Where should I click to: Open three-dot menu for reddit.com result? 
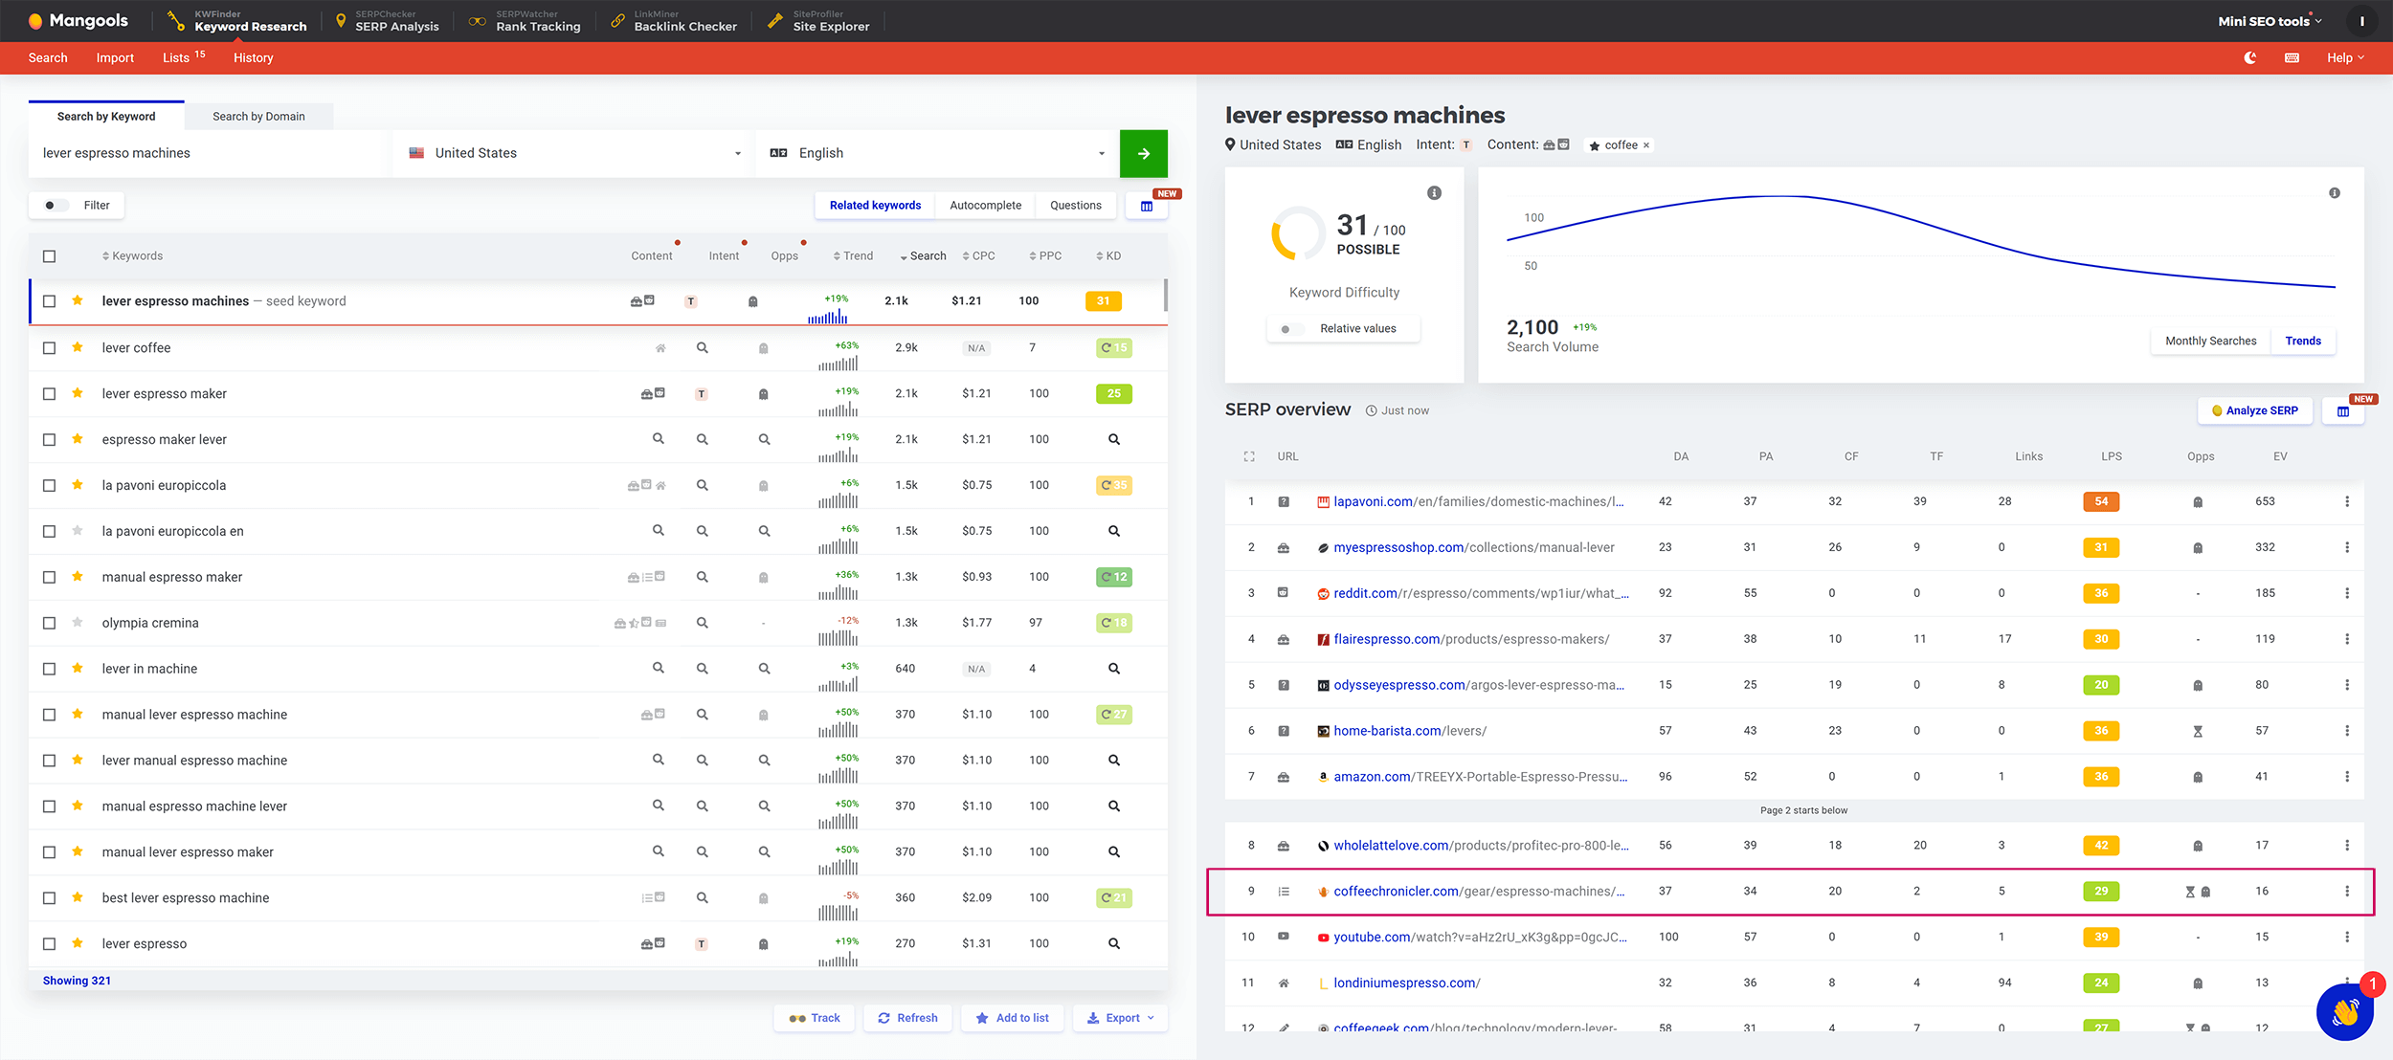tap(2347, 593)
